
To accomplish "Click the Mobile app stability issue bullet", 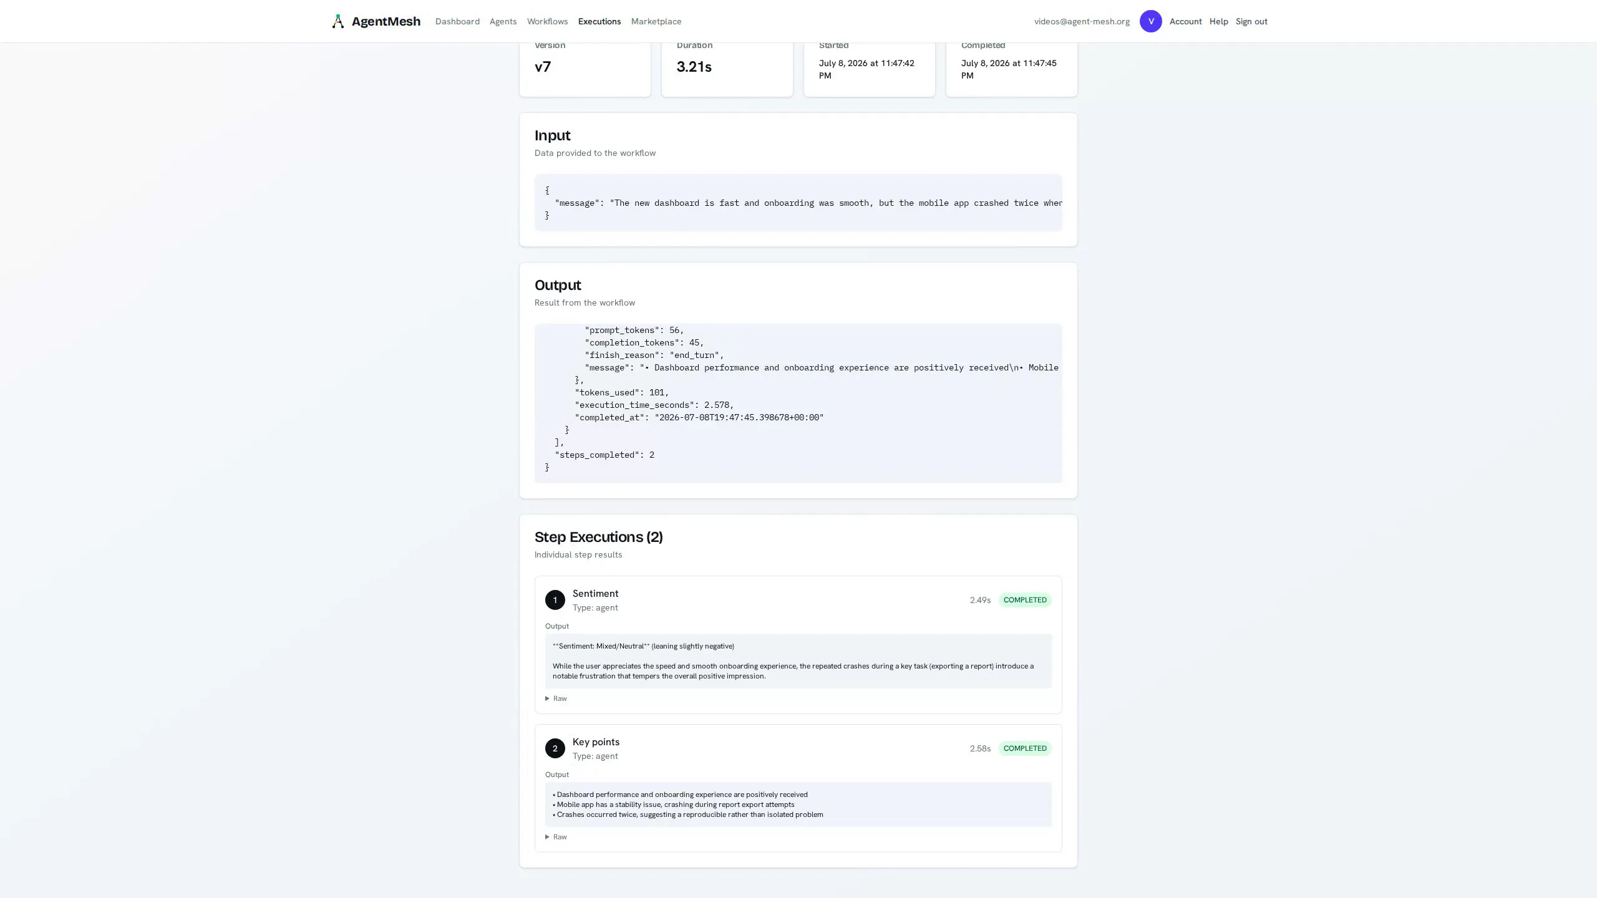I will 673,804.
